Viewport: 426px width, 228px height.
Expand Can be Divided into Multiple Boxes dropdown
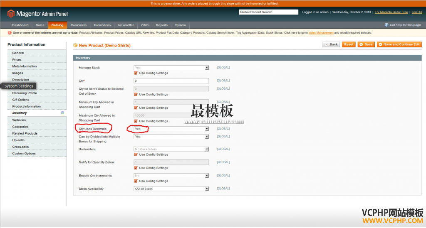171,136
